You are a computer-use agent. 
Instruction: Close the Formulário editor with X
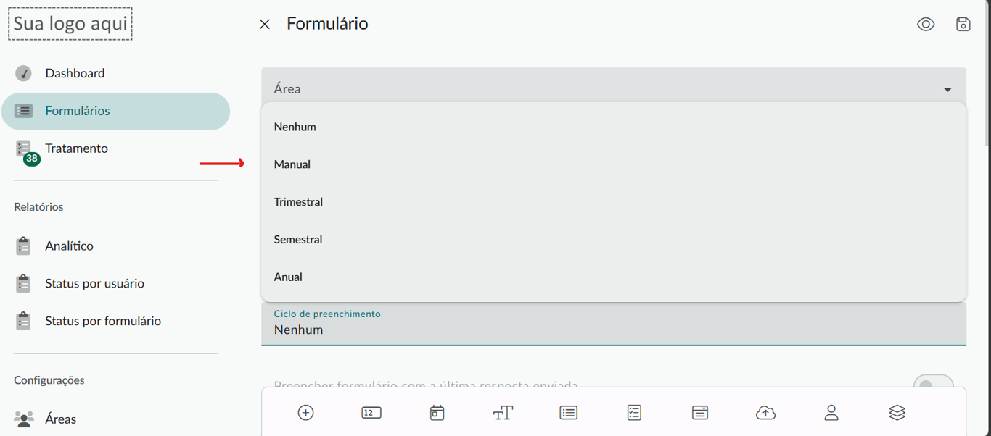[x=265, y=25]
